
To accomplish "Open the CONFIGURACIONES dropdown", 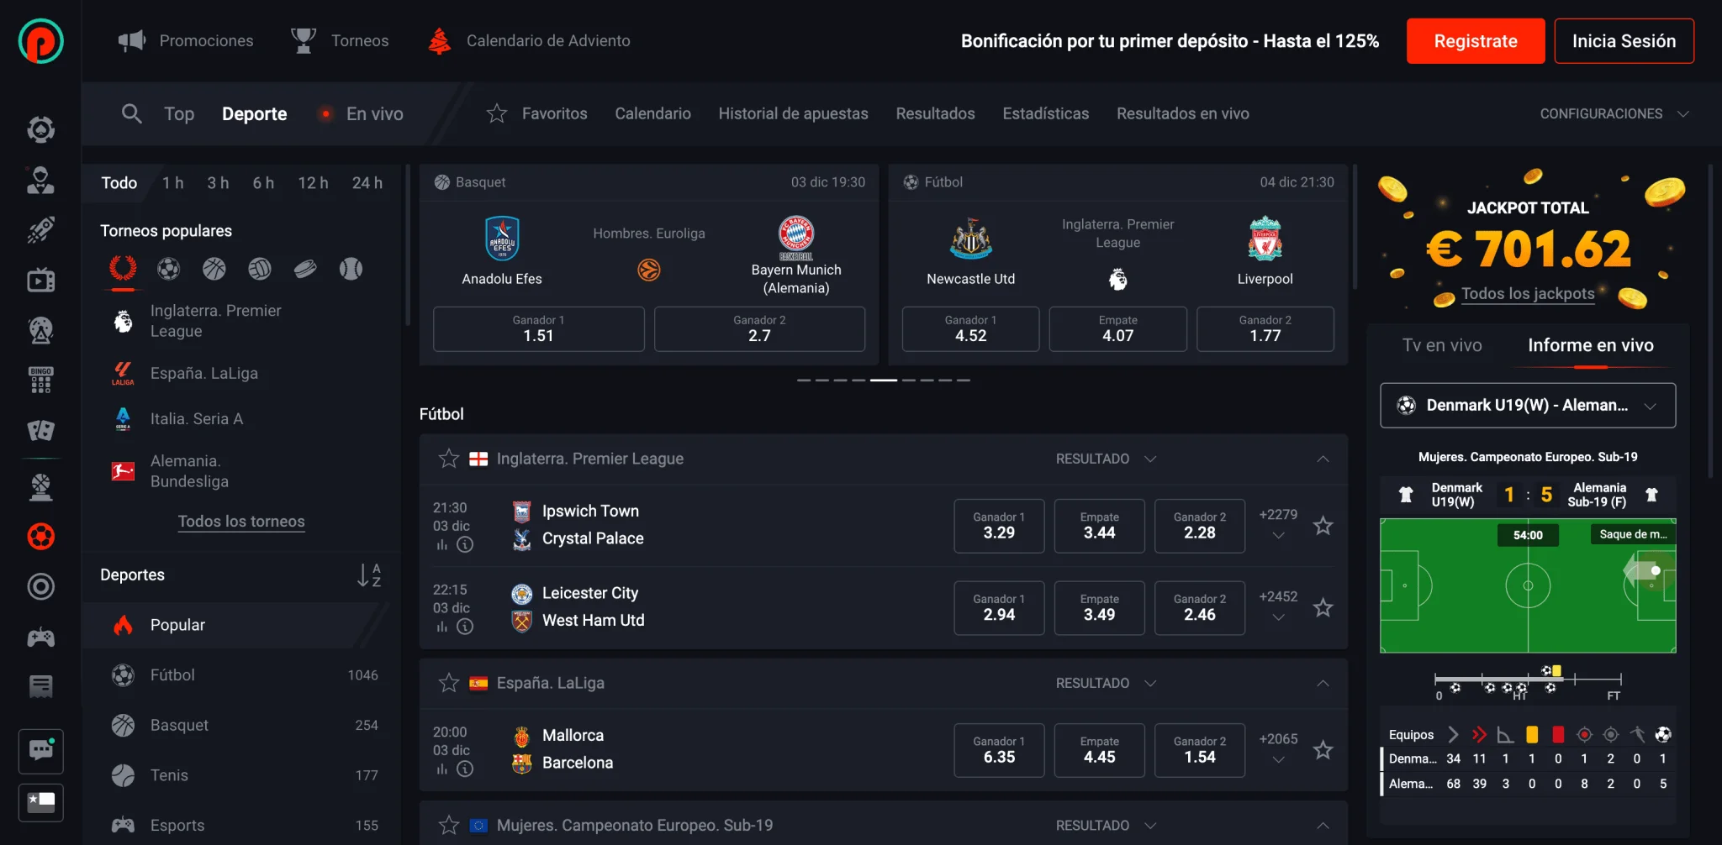I will click(x=1614, y=114).
